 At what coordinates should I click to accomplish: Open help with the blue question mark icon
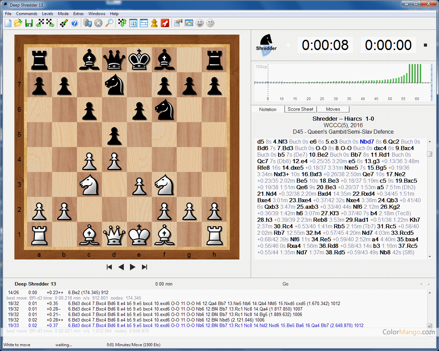point(74,23)
